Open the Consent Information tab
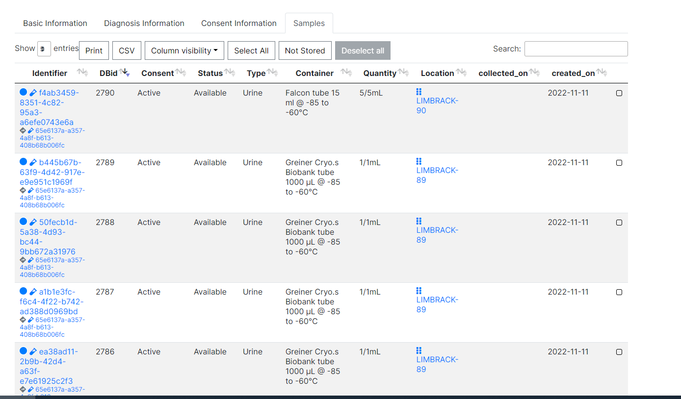Viewport: 681px width, 399px height. pos(238,23)
